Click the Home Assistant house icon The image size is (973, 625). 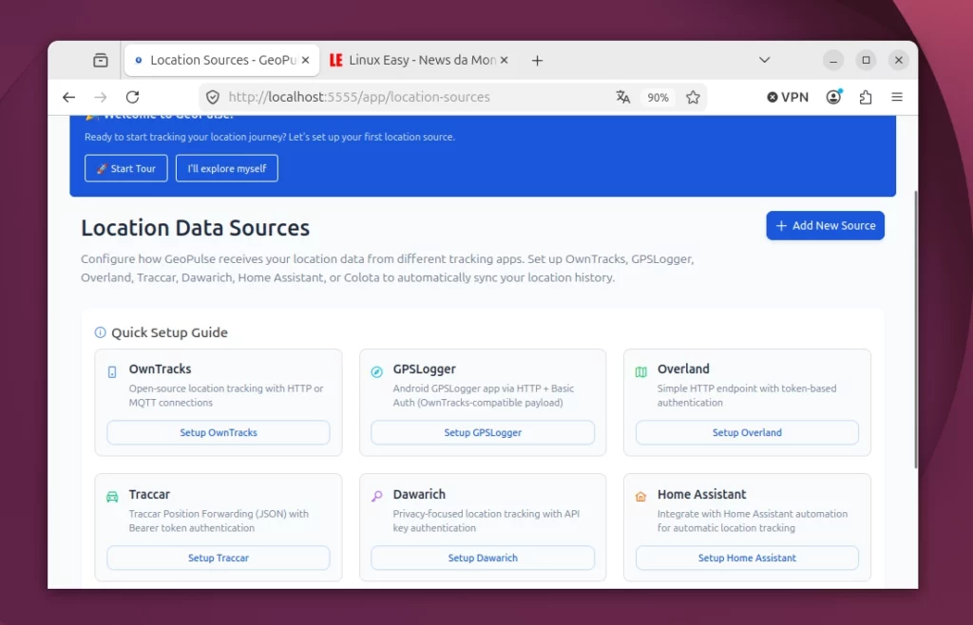[641, 497]
